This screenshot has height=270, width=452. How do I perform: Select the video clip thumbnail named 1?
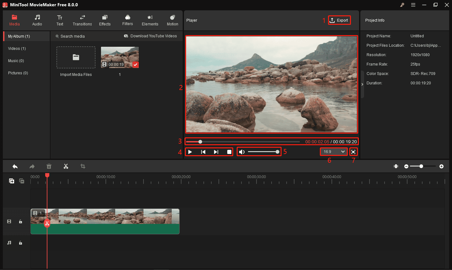[x=120, y=57]
